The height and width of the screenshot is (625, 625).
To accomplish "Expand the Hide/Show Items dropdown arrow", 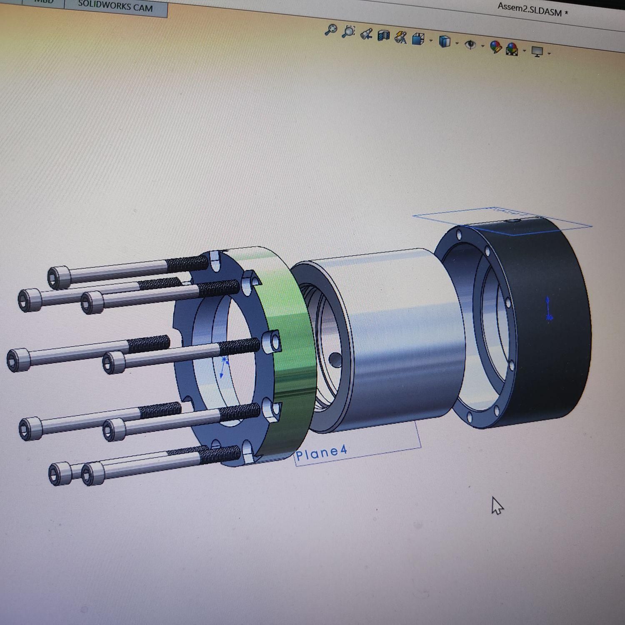I will click(482, 46).
